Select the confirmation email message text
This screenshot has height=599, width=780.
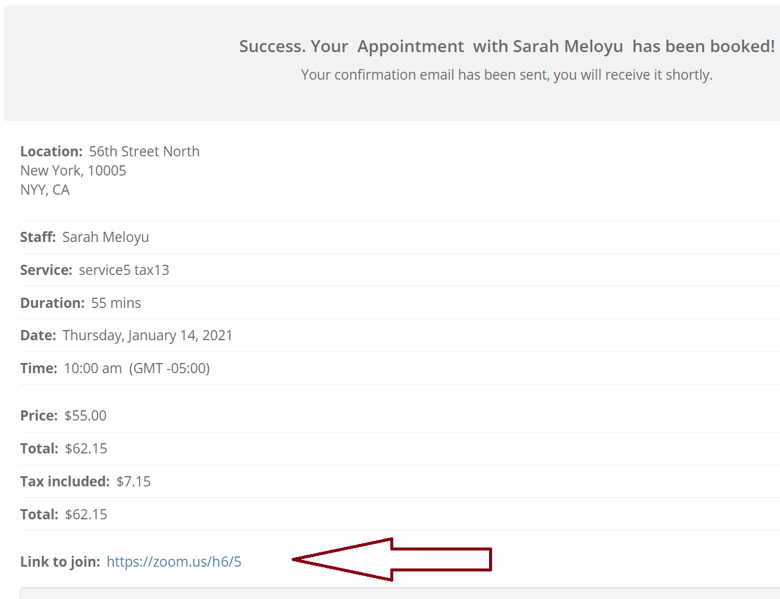(506, 75)
